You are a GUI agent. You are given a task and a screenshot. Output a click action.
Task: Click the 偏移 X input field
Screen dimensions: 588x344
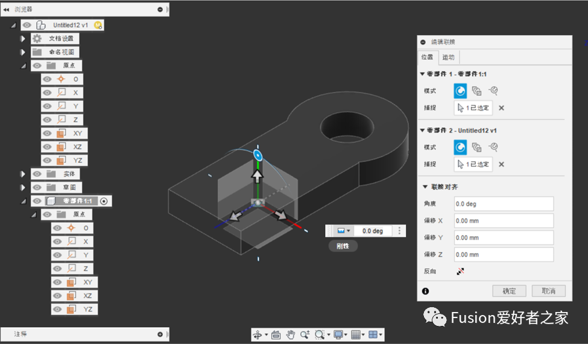[x=504, y=220]
